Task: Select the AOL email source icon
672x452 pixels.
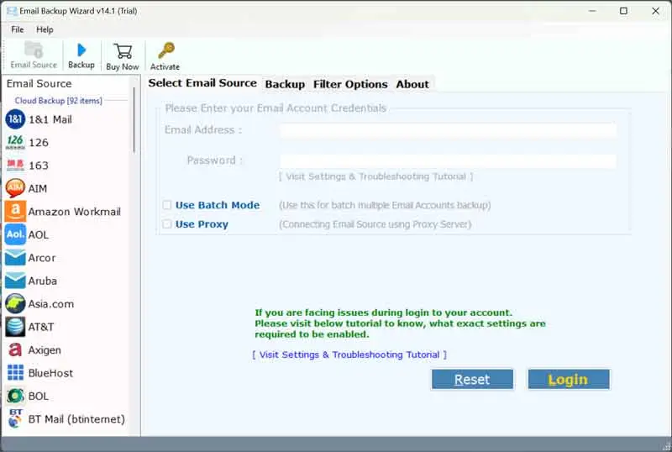Action: click(15, 234)
